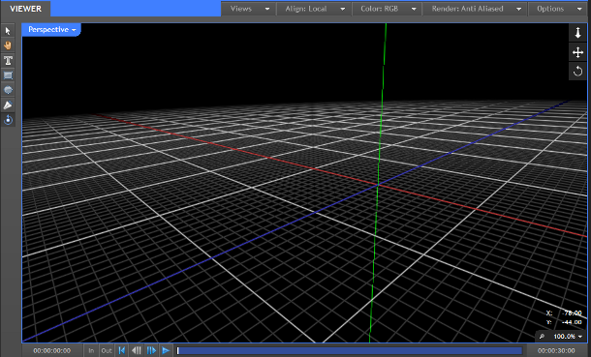This screenshot has height=357, width=591.
Task: Click the duration timecode 00:00:30:00
Action: coord(556,350)
